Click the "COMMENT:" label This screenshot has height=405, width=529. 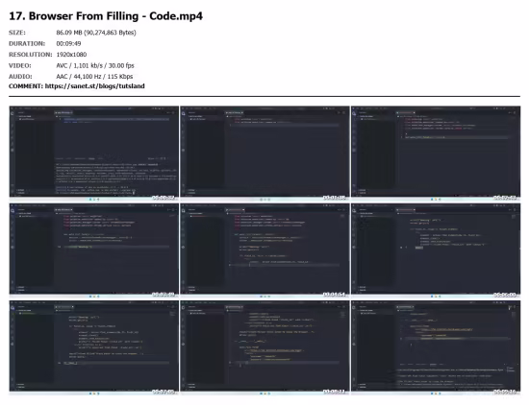(x=26, y=86)
